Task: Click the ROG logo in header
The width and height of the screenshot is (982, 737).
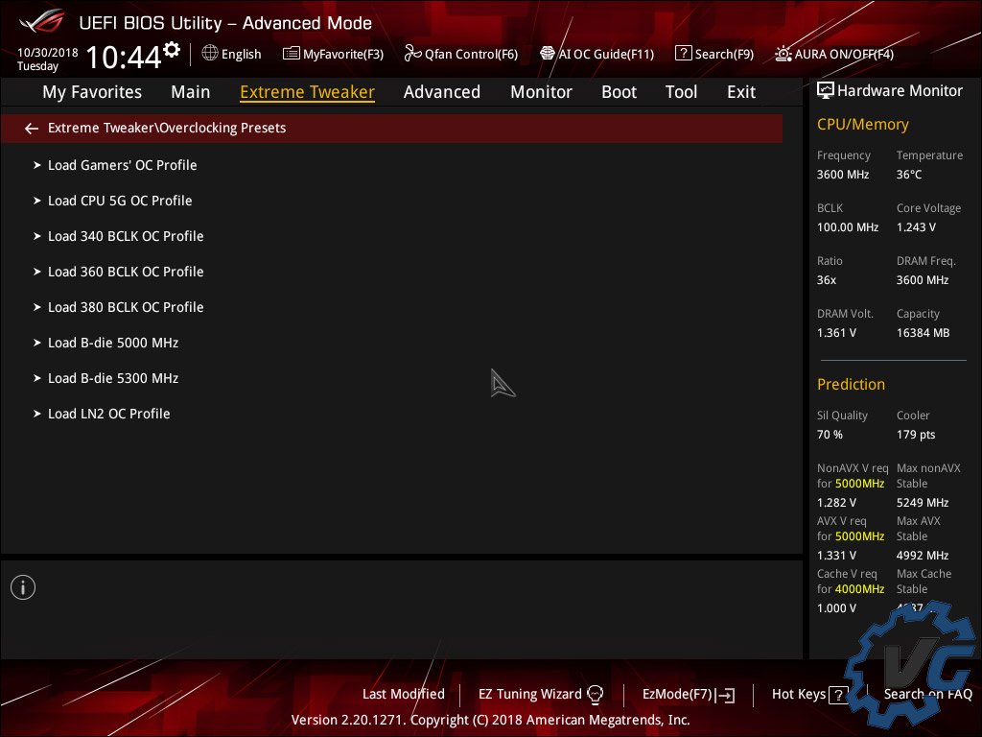Action: [42, 21]
